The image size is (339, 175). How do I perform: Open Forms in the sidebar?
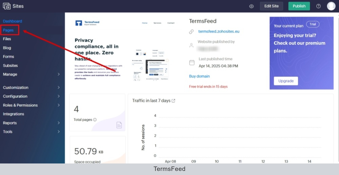click(8, 57)
